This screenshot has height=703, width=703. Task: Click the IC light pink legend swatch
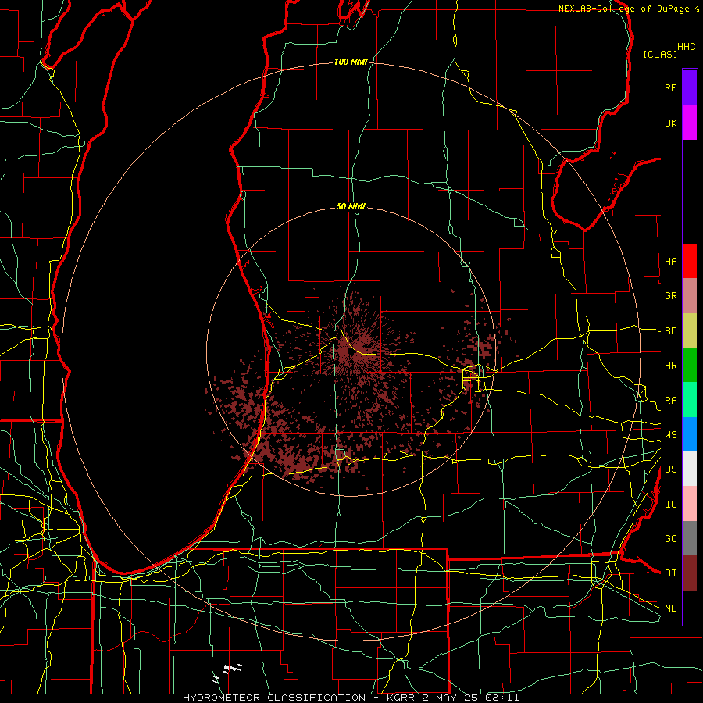[x=690, y=504]
